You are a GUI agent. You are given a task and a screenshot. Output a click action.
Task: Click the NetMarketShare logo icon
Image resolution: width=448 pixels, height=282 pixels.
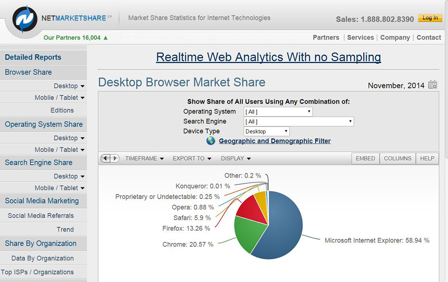[x=24, y=19]
